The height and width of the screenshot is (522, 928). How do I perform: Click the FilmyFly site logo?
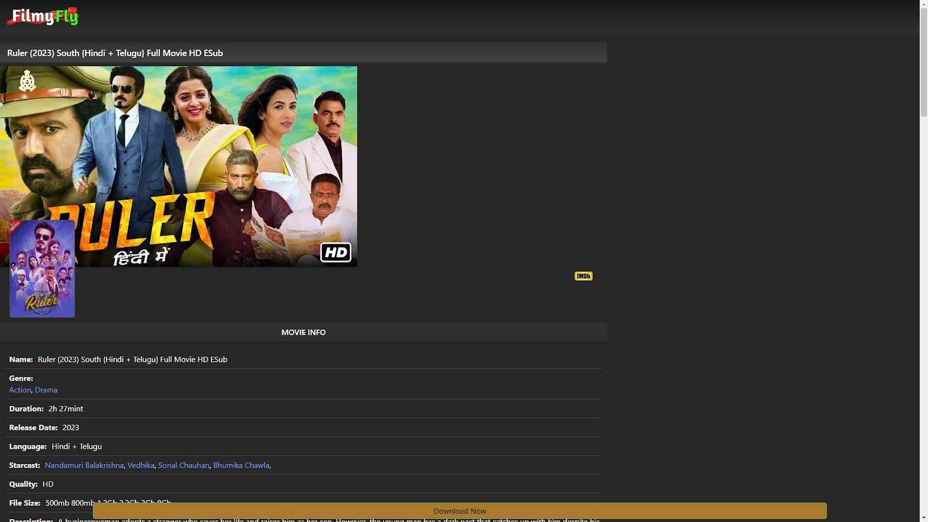click(42, 17)
